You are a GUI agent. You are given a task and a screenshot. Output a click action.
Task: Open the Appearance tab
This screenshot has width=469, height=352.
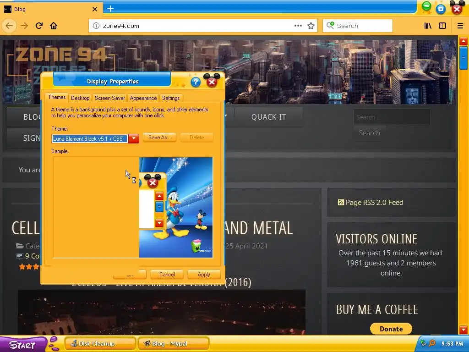click(x=143, y=98)
